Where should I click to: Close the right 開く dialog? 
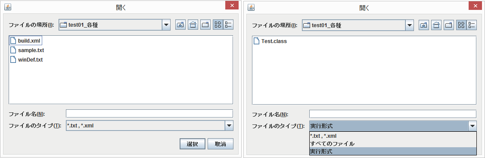point(476,6)
